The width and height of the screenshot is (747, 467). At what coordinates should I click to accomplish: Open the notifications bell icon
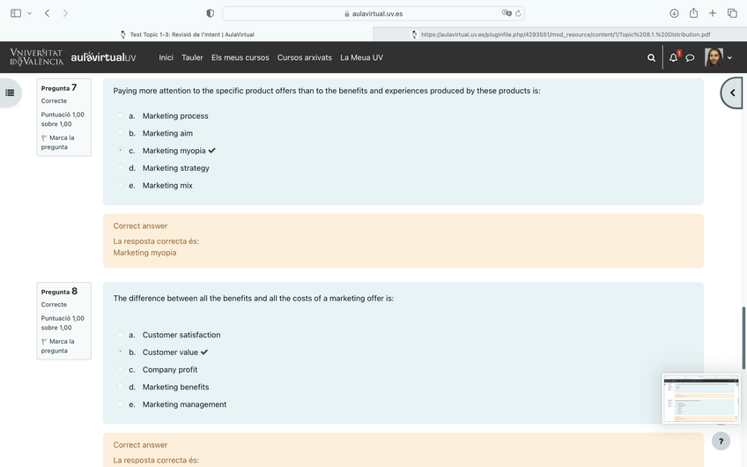click(x=674, y=58)
